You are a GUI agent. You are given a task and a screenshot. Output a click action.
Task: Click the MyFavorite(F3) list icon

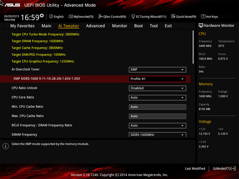click(71, 16)
